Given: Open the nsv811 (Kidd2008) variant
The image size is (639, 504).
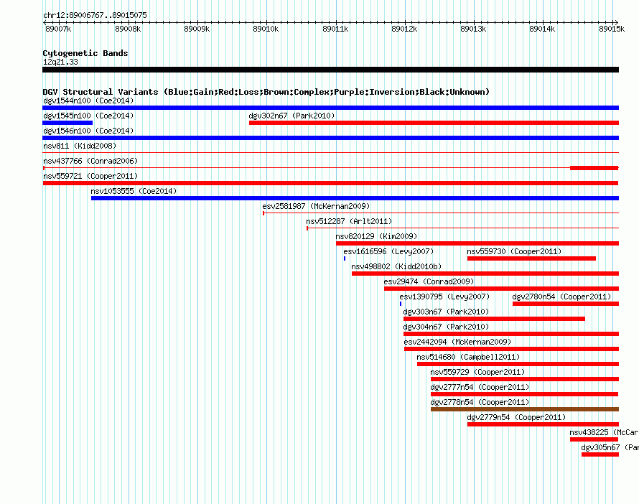Looking at the screenshot, I should (x=80, y=146).
